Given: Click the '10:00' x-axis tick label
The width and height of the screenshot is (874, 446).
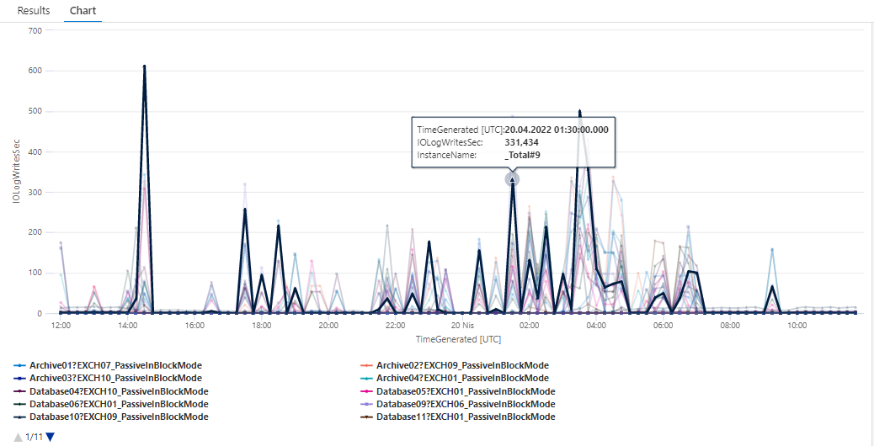Looking at the screenshot, I should (797, 325).
